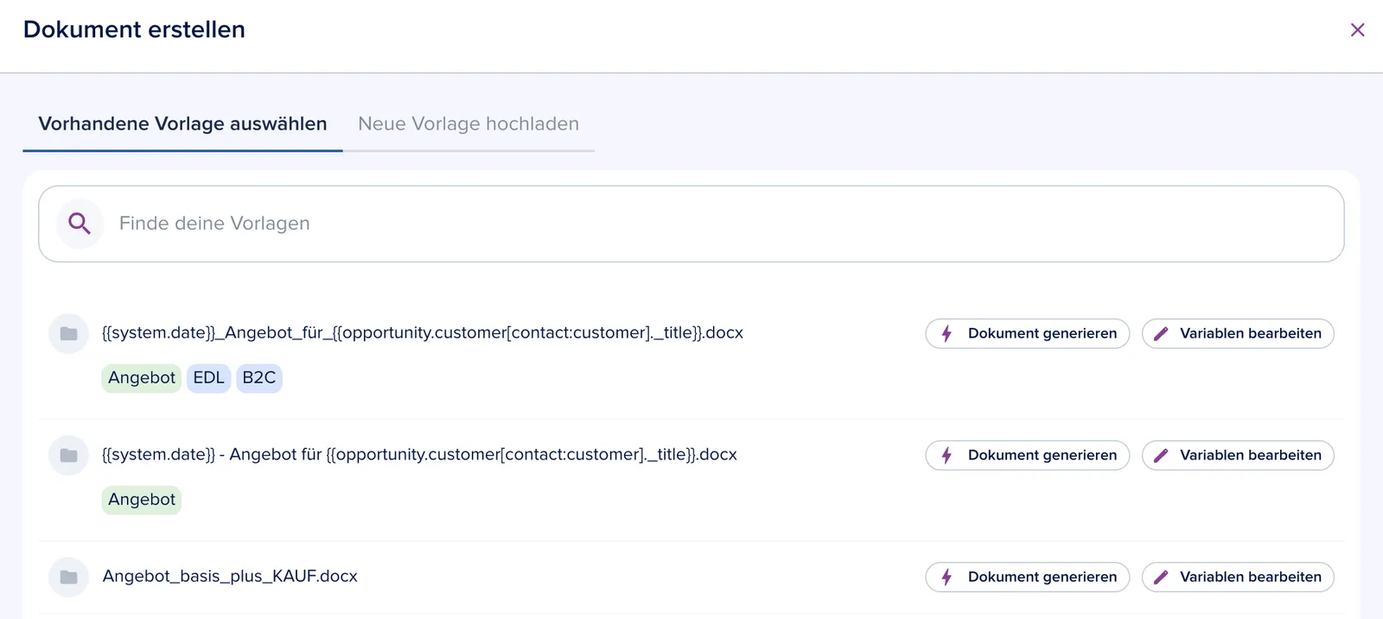Generate document for '- Angebot für' template
Image resolution: width=1383 pixels, height=619 pixels.
click(x=1027, y=455)
